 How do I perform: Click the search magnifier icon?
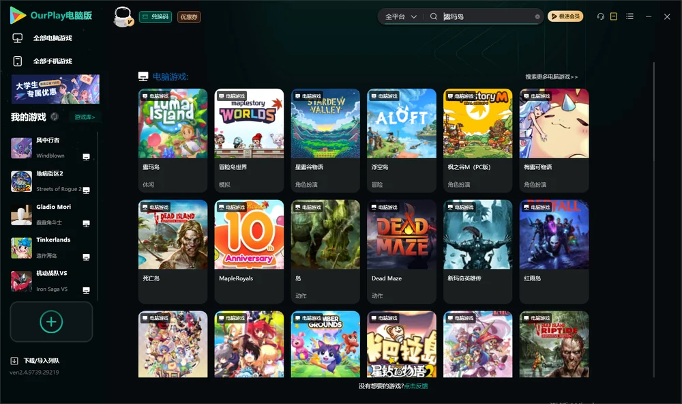433,16
